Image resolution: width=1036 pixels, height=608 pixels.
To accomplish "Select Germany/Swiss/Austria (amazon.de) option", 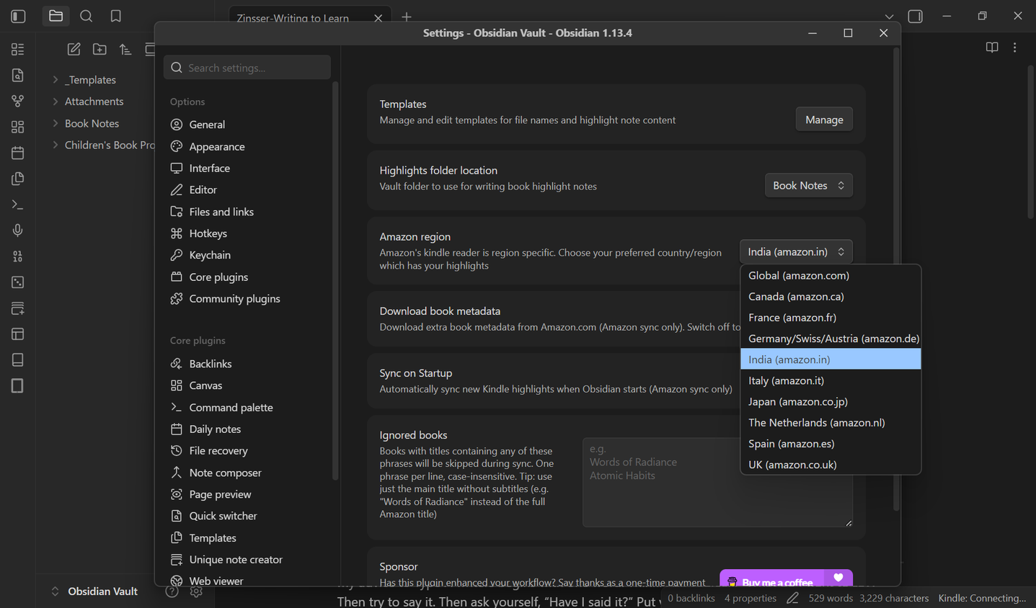I will (x=831, y=338).
